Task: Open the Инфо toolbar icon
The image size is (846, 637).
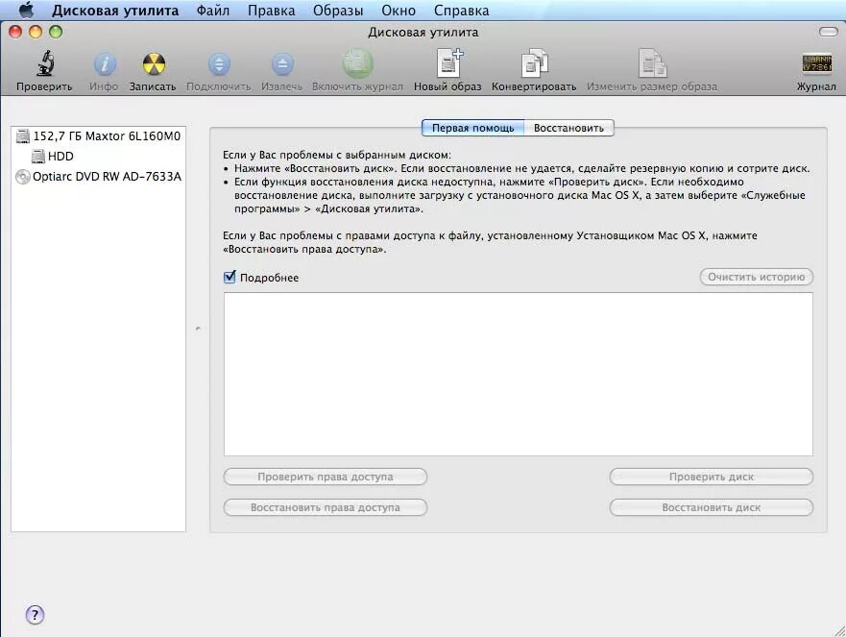Action: tap(104, 67)
